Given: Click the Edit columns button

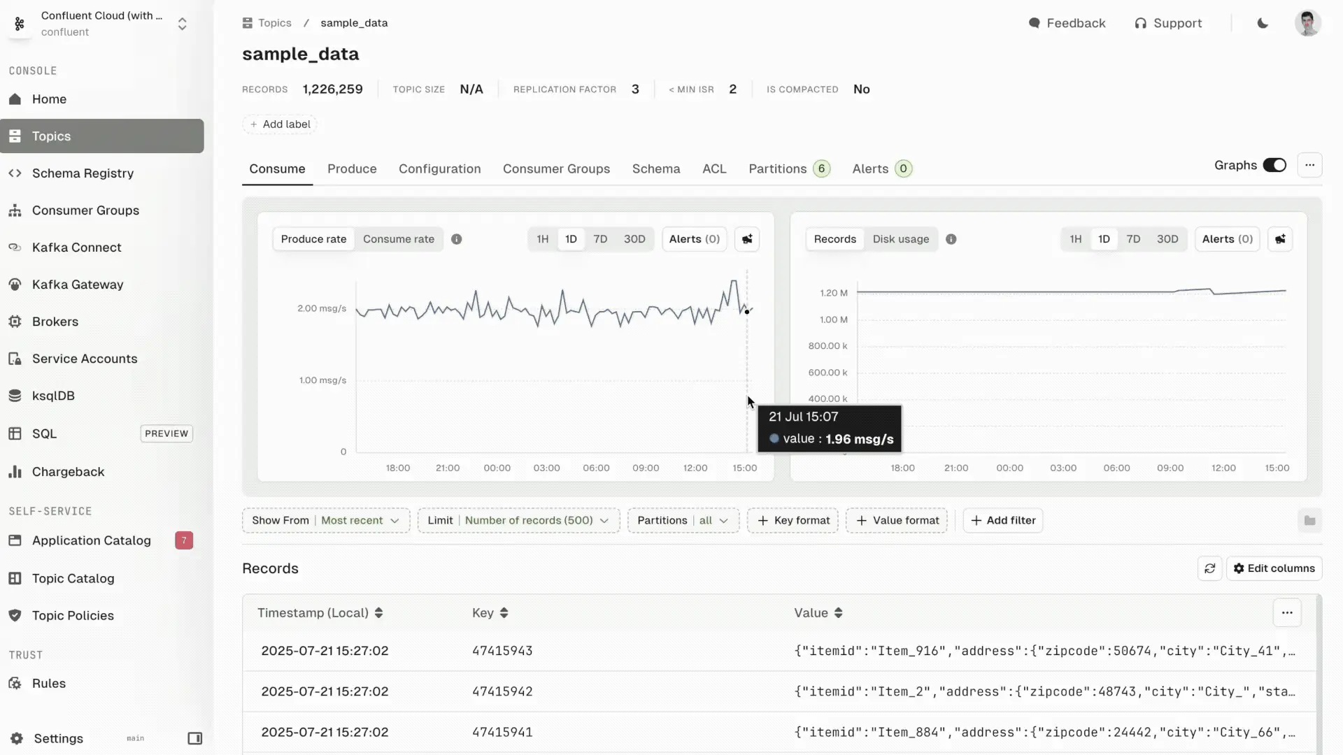Looking at the screenshot, I should coord(1274,568).
